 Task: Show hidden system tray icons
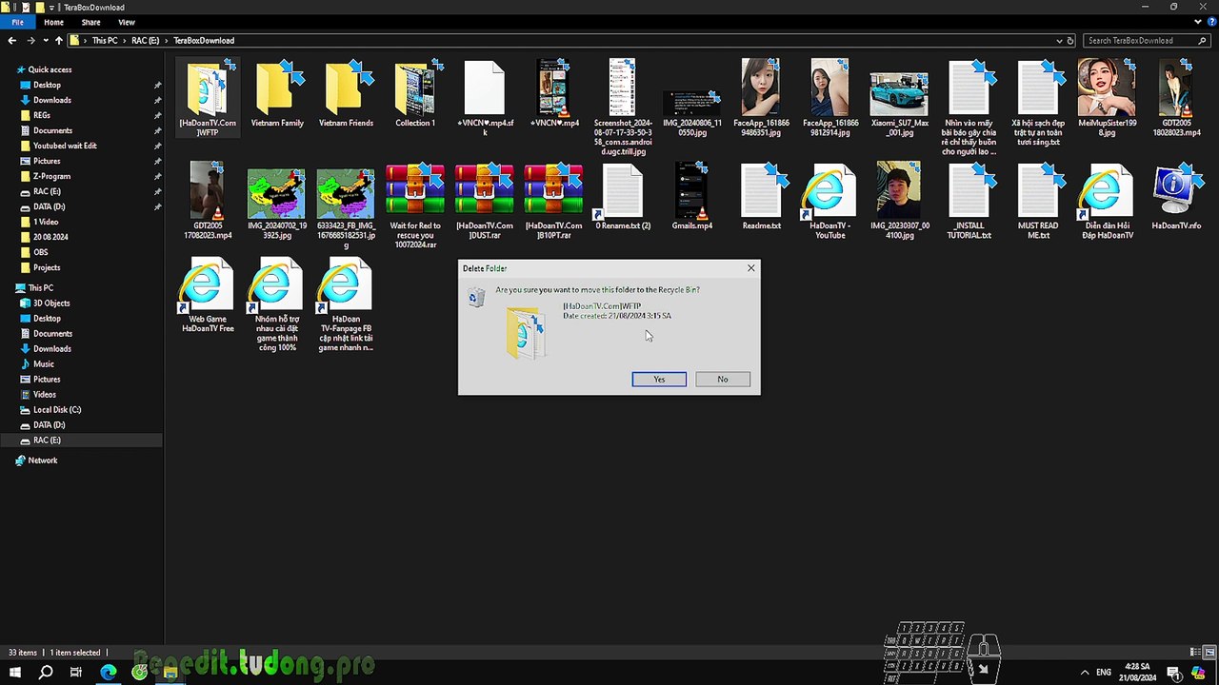pos(1084,673)
